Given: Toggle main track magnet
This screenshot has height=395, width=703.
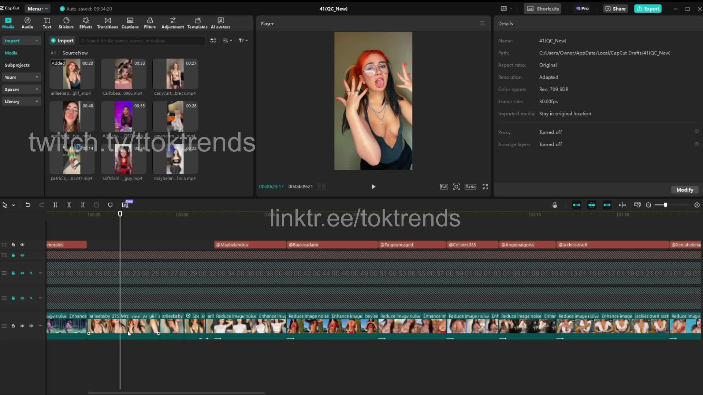Looking at the screenshot, I should tap(576, 205).
